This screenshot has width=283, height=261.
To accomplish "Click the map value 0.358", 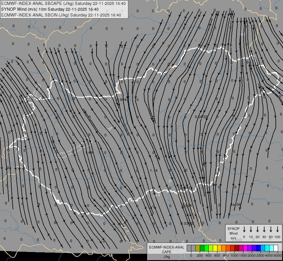I will (186, 206).
